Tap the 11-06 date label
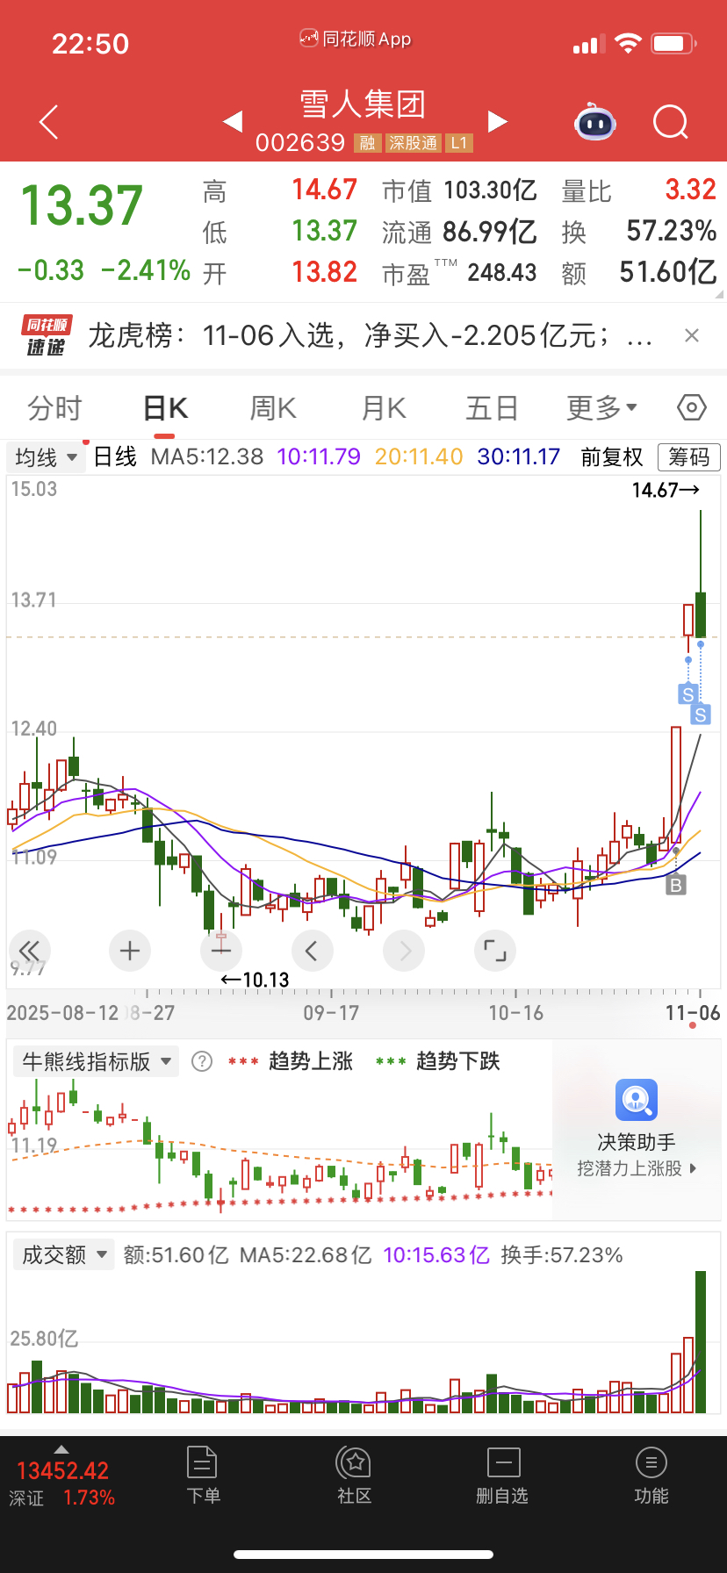Viewport: 727px width, 1573px height. point(693,1013)
